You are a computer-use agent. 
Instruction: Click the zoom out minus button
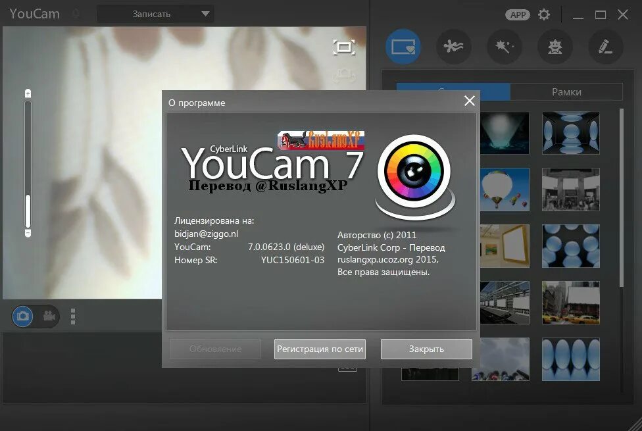point(28,233)
